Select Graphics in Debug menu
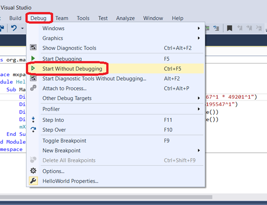Image resolution: width=267 pixels, height=205 pixels. [x=115, y=38]
